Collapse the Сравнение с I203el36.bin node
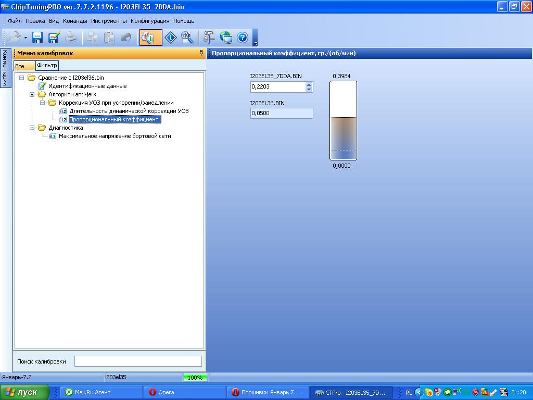This screenshot has width=533, height=400. pyautogui.click(x=21, y=78)
